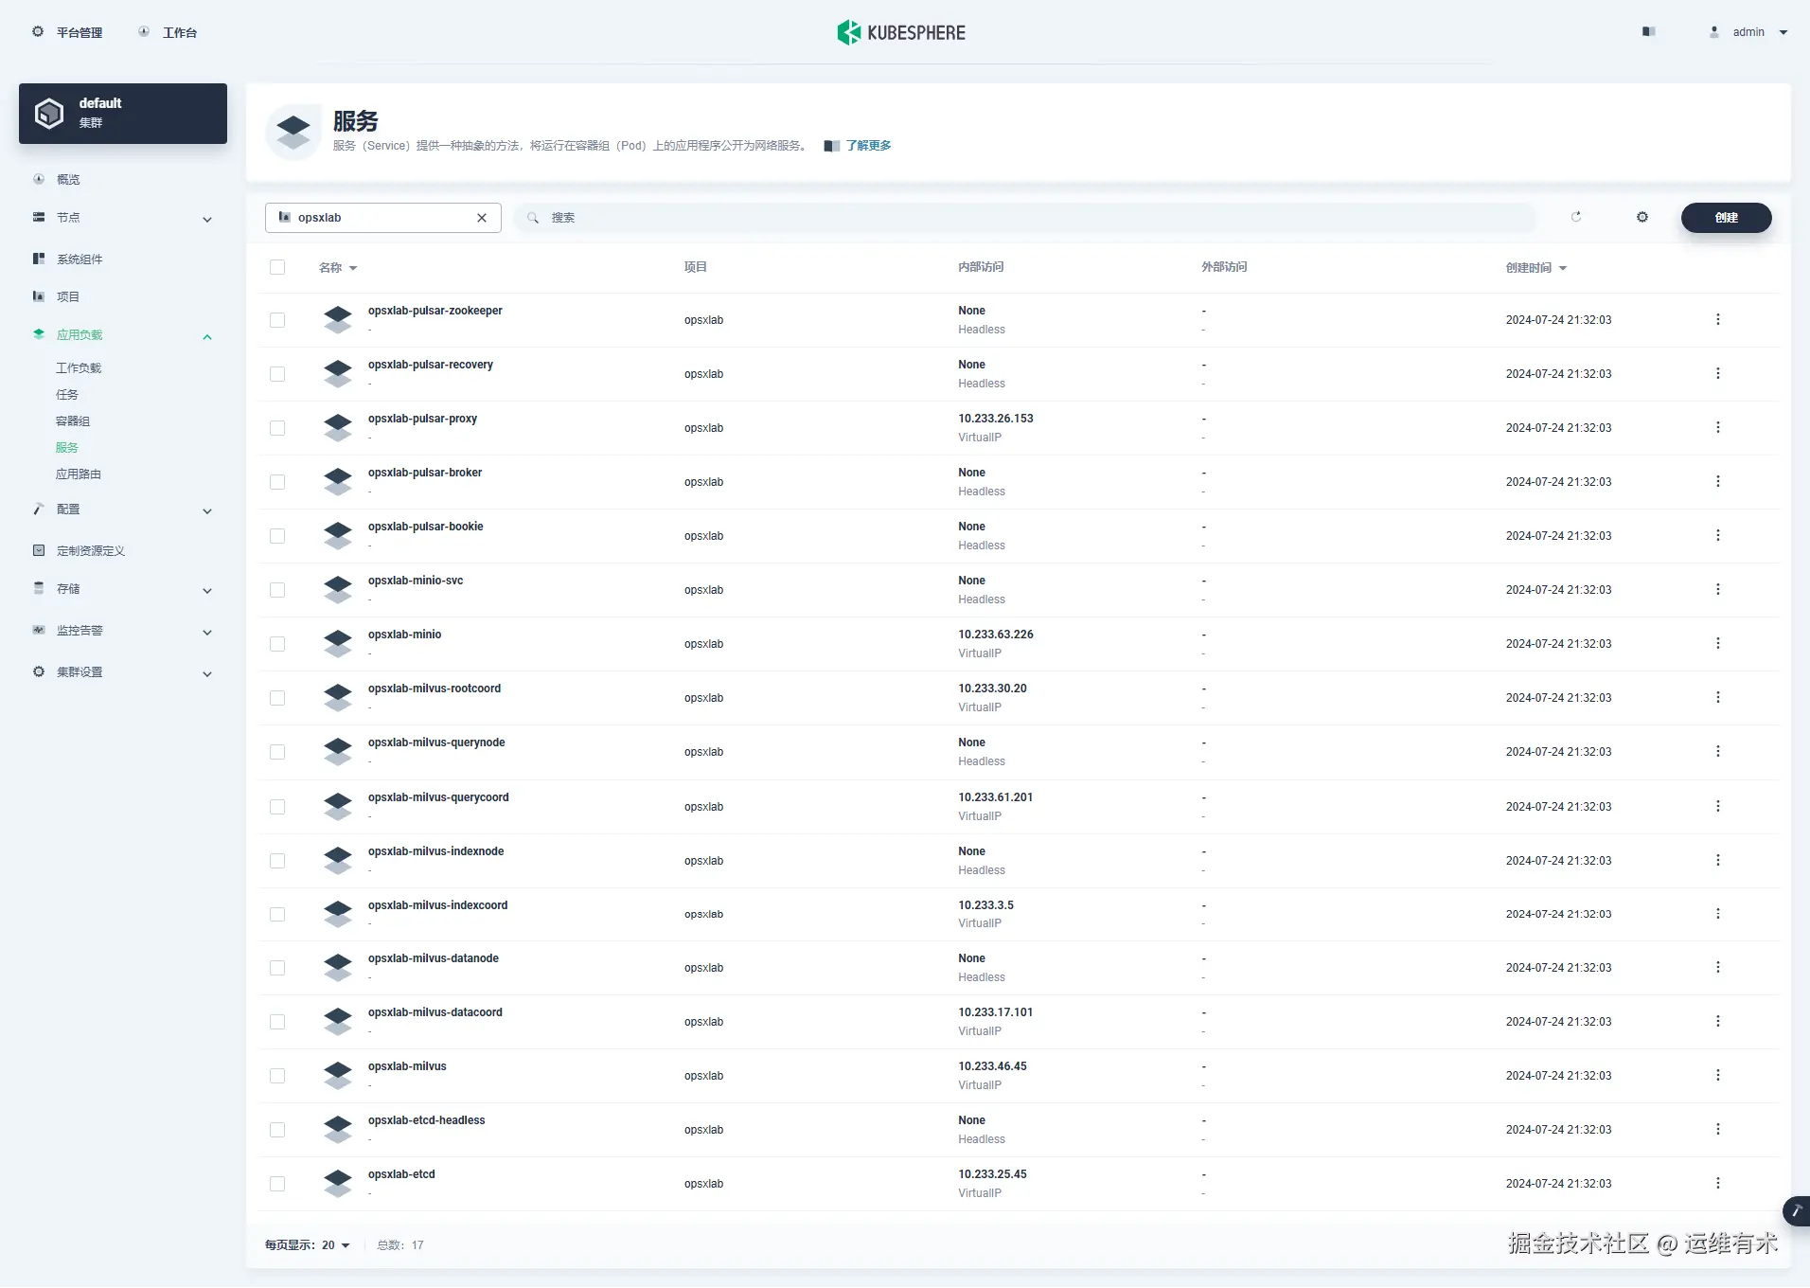Clear the opsxlab filter with the X
Image resolution: width=1810 pixels, height=1288 pixels.
tap(482, 217)
